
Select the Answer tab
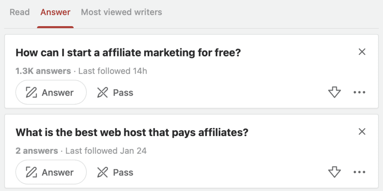[x=55, y=12]
